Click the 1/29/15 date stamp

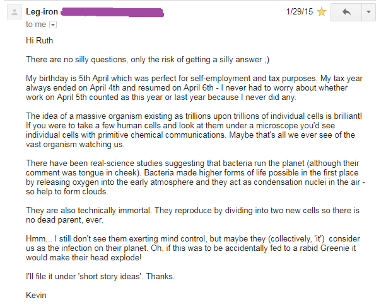pos(299,12)
